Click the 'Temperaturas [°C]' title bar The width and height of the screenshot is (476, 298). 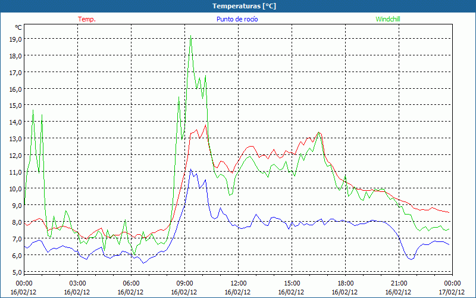tap(238, 6)
